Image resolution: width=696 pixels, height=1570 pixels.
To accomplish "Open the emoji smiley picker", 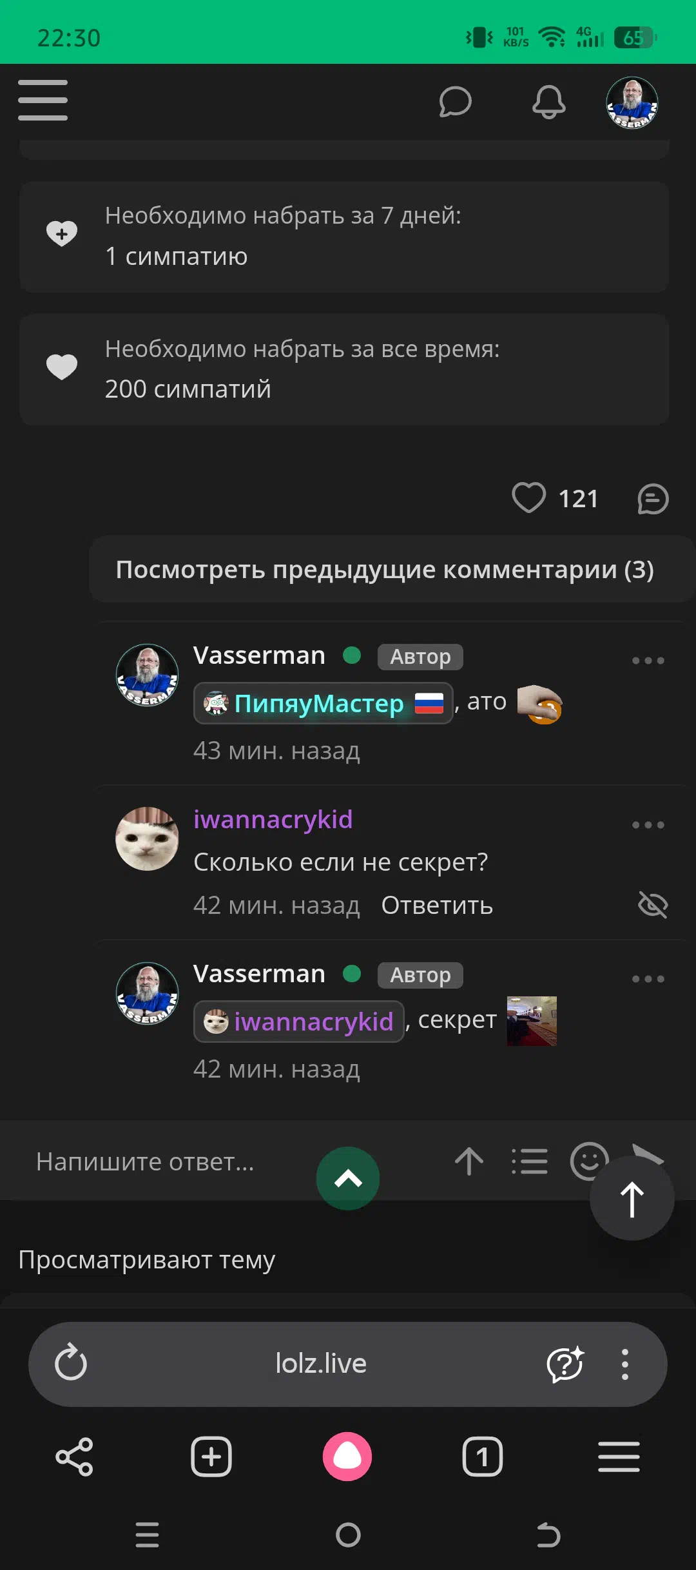I will [x=588, y=1161].
